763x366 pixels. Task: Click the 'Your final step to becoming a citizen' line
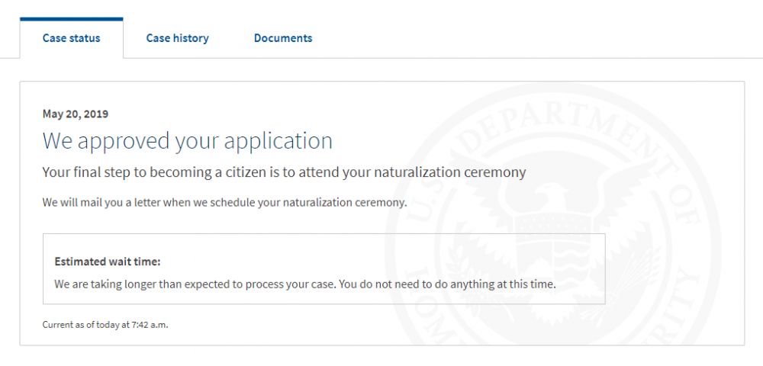coord(284,172)
